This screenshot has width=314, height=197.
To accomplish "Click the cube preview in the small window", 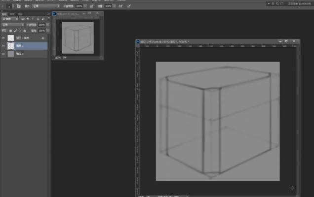I will tap(78, 38).
